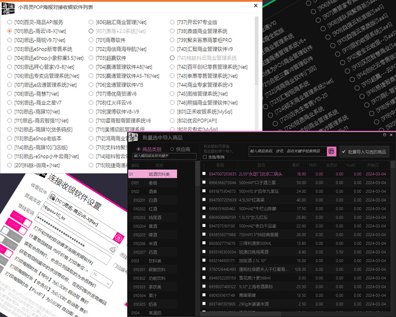Viewport: 396px width, 317px height.
Task: Tick the checkbox for 锐澳白桃鸡尾酒
Action: tap(204, 252)
